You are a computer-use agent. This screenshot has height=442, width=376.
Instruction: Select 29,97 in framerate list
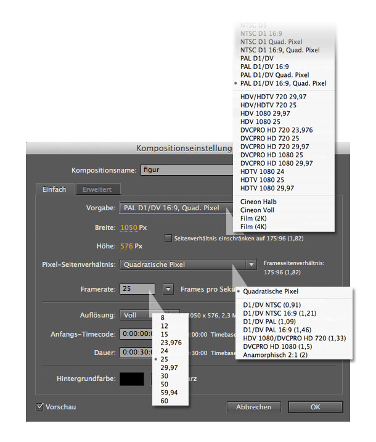168,366
